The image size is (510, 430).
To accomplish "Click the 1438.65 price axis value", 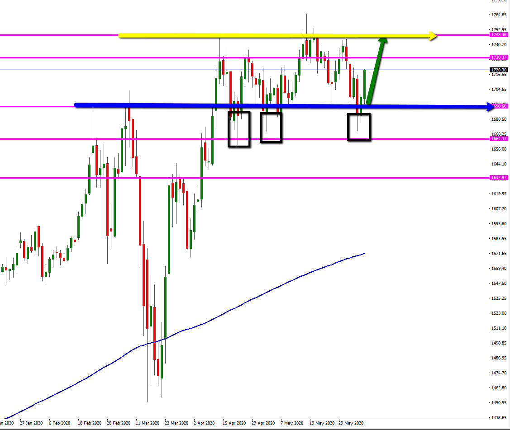I will [x=499, y=418].
